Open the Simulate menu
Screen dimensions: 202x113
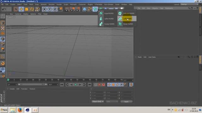click(51, 4)
